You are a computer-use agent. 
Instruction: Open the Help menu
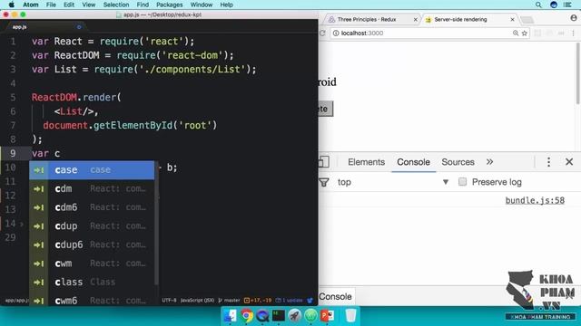[x=226, y=5]
